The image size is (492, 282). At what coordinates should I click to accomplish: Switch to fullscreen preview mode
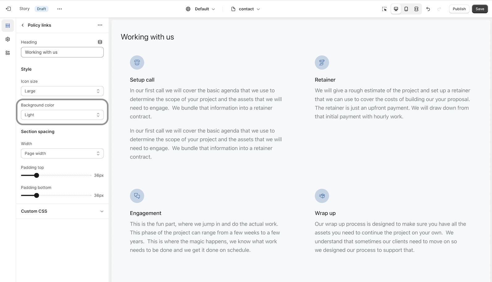416,9
